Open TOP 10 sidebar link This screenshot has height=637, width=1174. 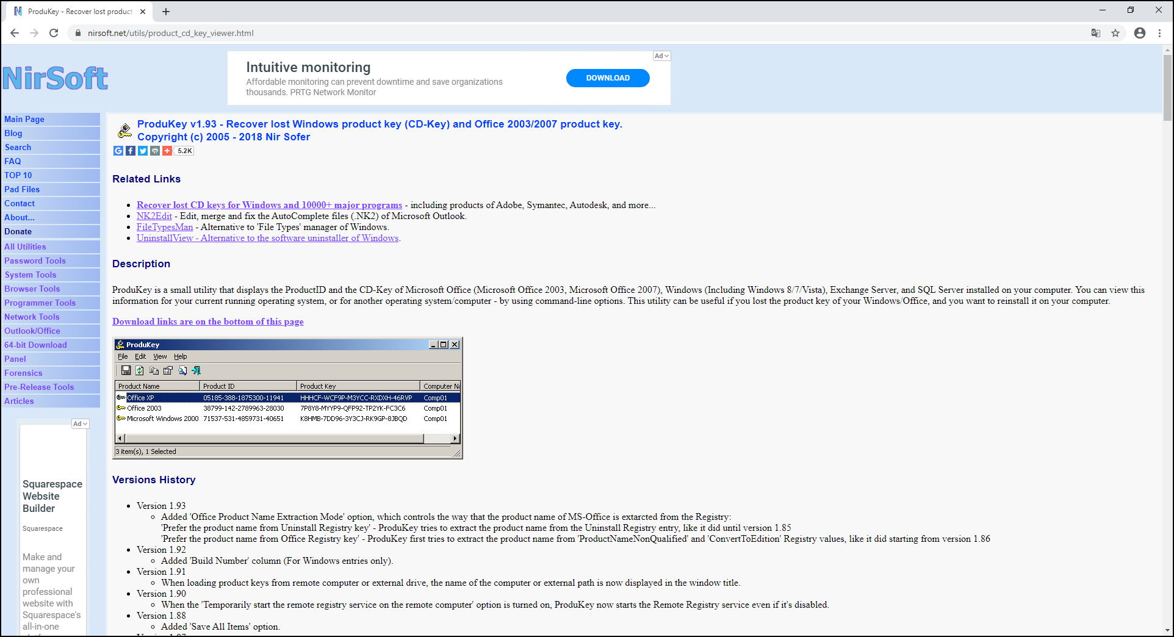tap(51, 175)
